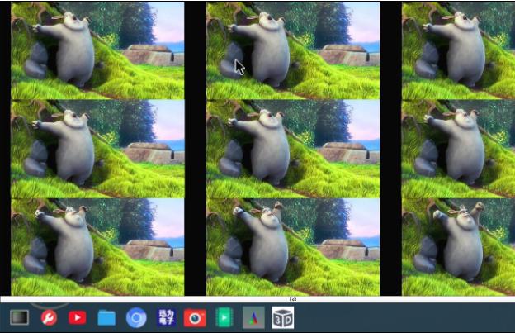Select the partly visible top-right video tile

(458, 50)
